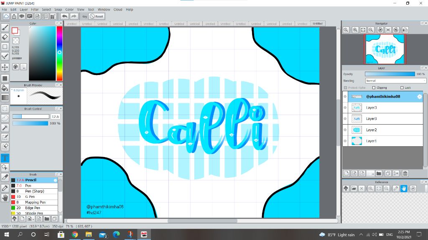428x240 pixels.
Task: Select the G Pen brush
Action: pyautogui.click(x=34, y=197)
